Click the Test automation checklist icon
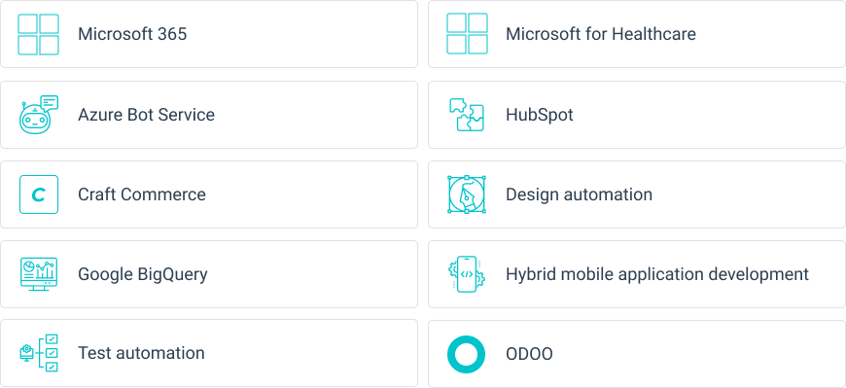The height and width of the screenshot is (388, 846). [38, 353]
